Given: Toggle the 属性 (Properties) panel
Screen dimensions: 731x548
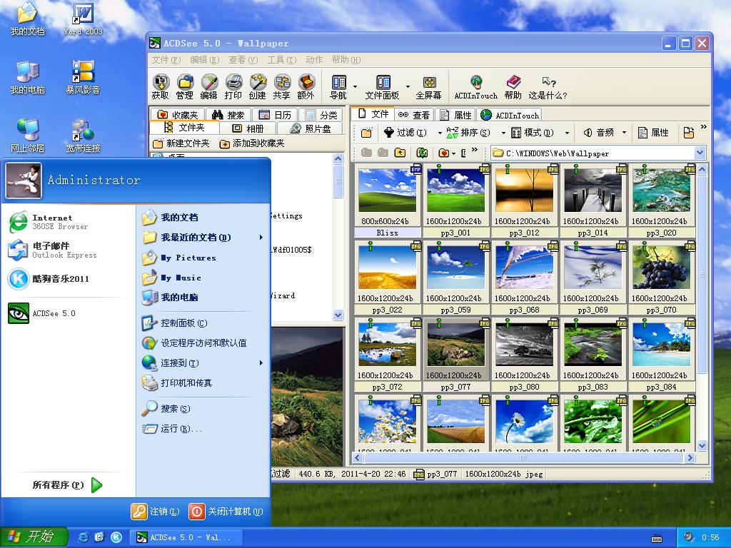Looking at the screenshot, I should tap(654, 132).
